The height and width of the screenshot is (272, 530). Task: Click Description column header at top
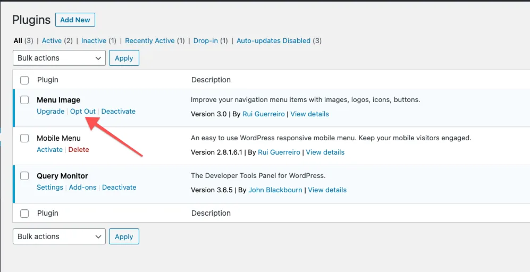point(211,80)
